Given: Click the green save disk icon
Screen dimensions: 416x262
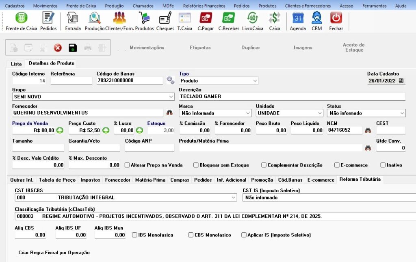Looking at the screenshot, I should click(x=73, y=48).
